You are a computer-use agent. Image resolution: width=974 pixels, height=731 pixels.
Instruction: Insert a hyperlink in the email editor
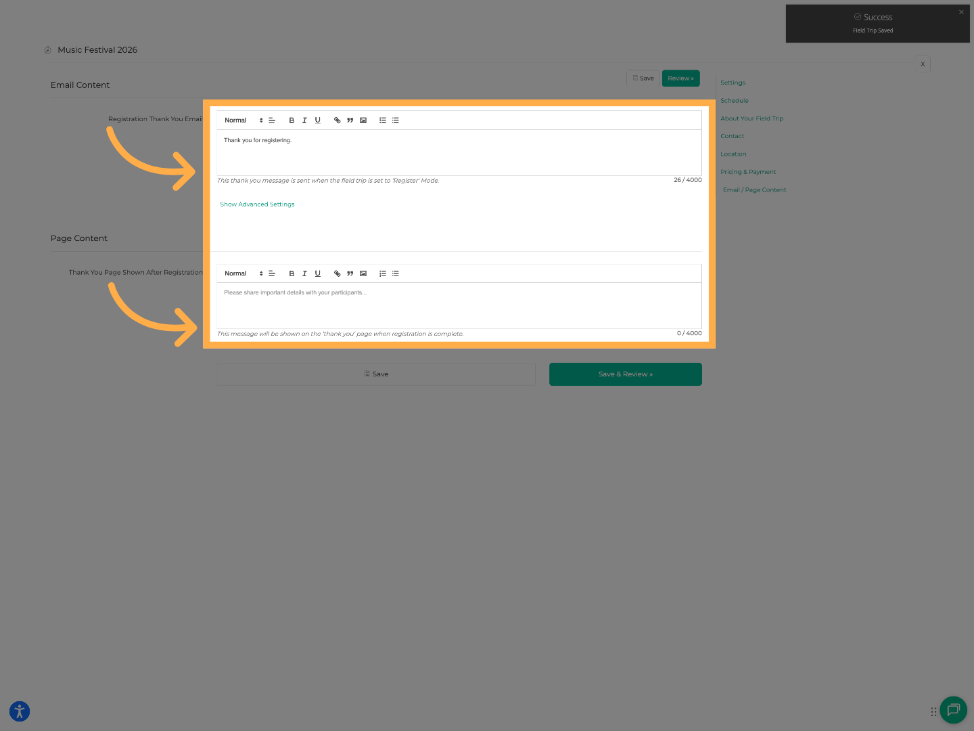[x=337, y=120]
